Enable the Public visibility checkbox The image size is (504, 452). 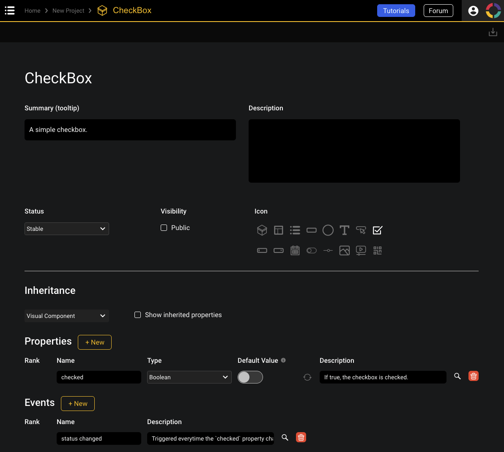pyautogui.click(x=164, y=227)
